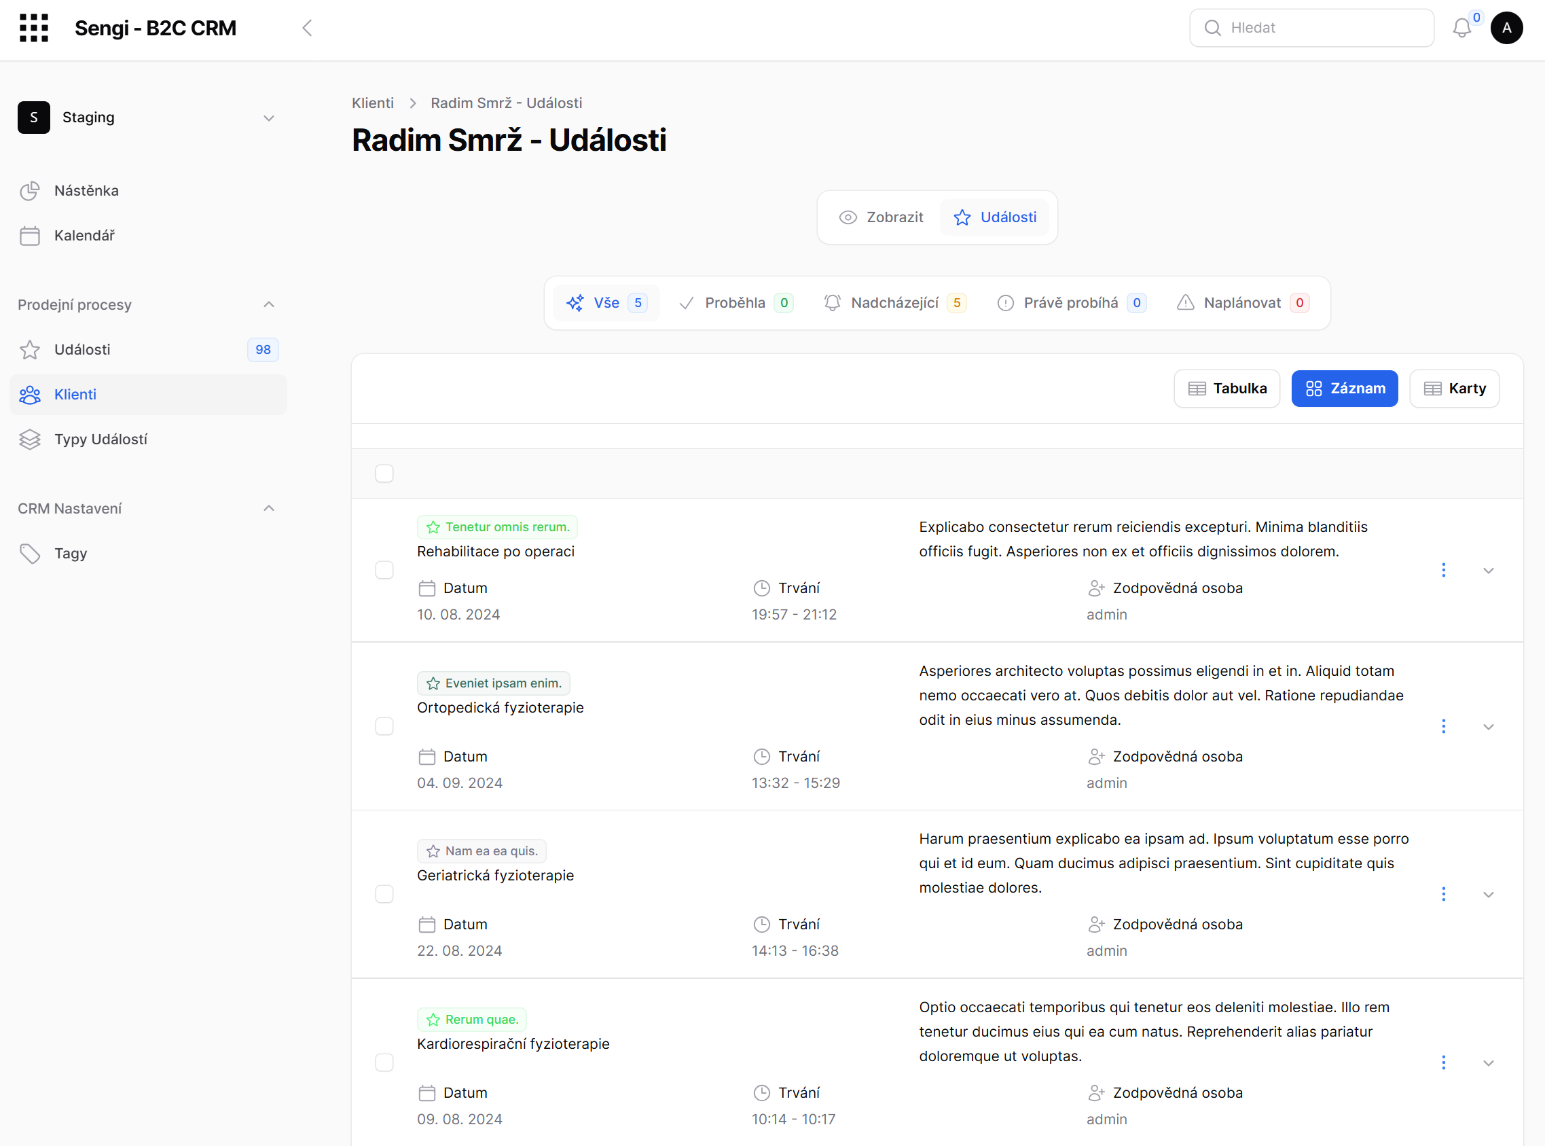The height and width of the screenshot is (1146, 1545).
Task: Filter by Vše tab
Action: 606,303
